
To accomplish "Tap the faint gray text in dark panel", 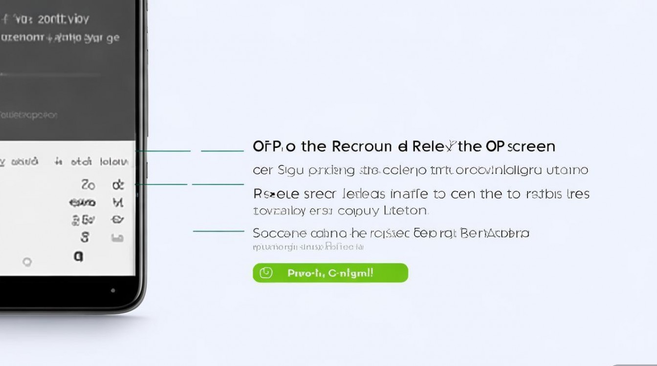I will pyautogui.click(x=28, y=115).
